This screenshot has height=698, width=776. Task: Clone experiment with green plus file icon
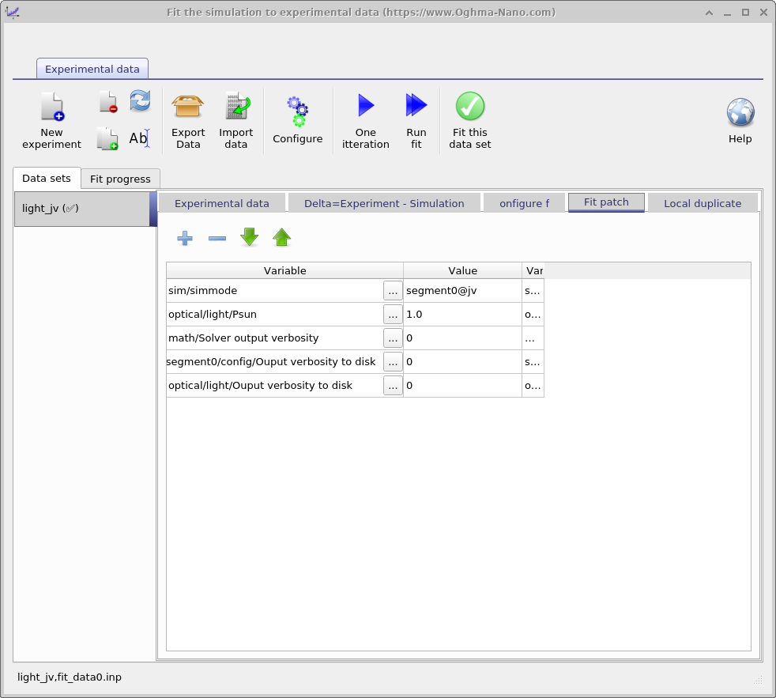pyautogui.click(x=107, y=139)
